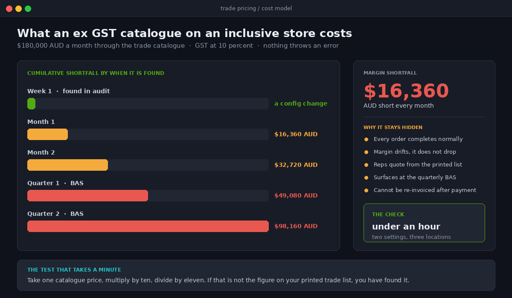Screen dimensions: 512x298
Task: Click the bullet dot beside 'Reps quote from the printed list'
Action: pos(366,165)
